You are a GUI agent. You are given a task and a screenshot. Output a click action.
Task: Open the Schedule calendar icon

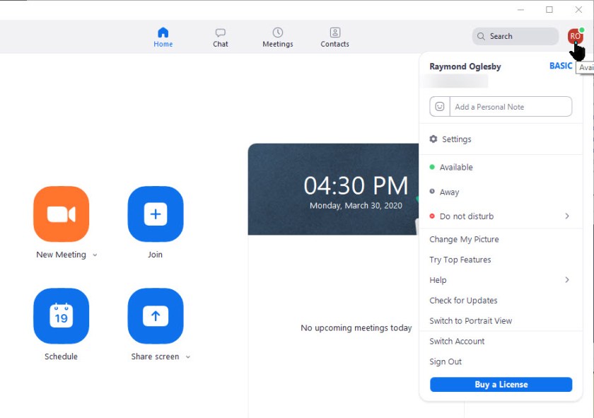pyautogui.click(x=61, y=316)
